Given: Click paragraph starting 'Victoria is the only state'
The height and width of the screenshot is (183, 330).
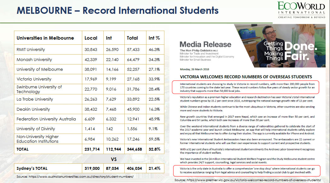Looking at the screenshot, I should pyautogui.click(x=247, y=170).
